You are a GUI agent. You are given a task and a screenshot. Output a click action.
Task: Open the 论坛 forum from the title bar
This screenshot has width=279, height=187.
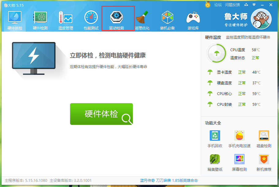click(218, 5)
